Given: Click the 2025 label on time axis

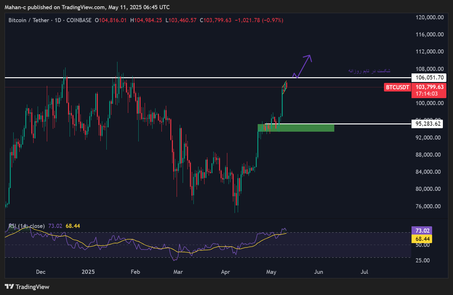Looking at the screenshot, I should 88,272.
